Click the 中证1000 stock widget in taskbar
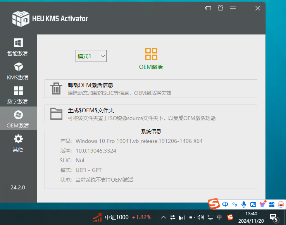The image size is (286, 225). pos(122,217)
